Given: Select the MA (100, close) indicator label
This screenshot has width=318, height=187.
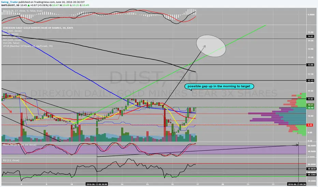Looking at the screenshot, I should point(12,40).
